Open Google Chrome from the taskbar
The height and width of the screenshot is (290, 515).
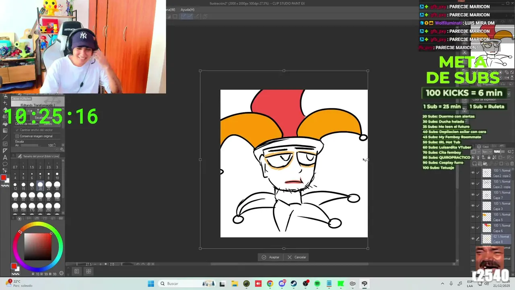coord(270,284)
